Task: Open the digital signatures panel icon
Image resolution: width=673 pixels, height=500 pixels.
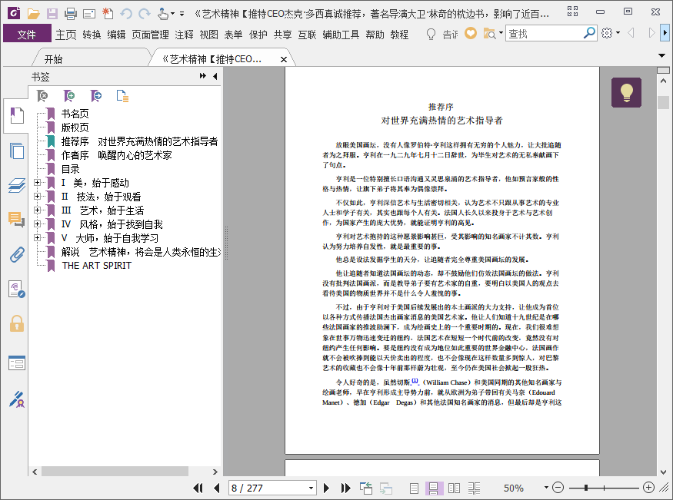Action: [17, 290]
